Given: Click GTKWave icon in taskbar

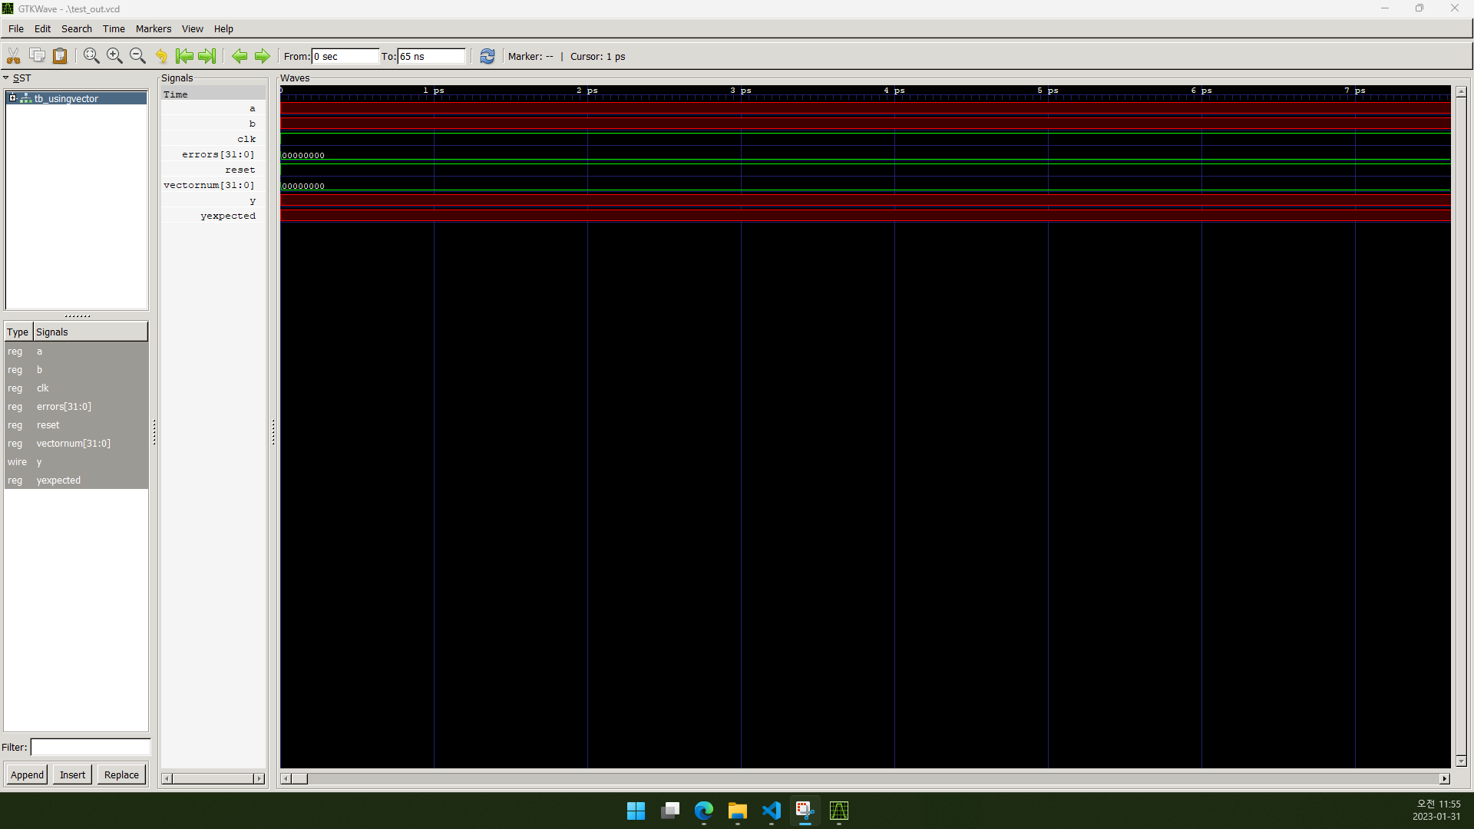Looking at the screenshot, I should 839,811.
